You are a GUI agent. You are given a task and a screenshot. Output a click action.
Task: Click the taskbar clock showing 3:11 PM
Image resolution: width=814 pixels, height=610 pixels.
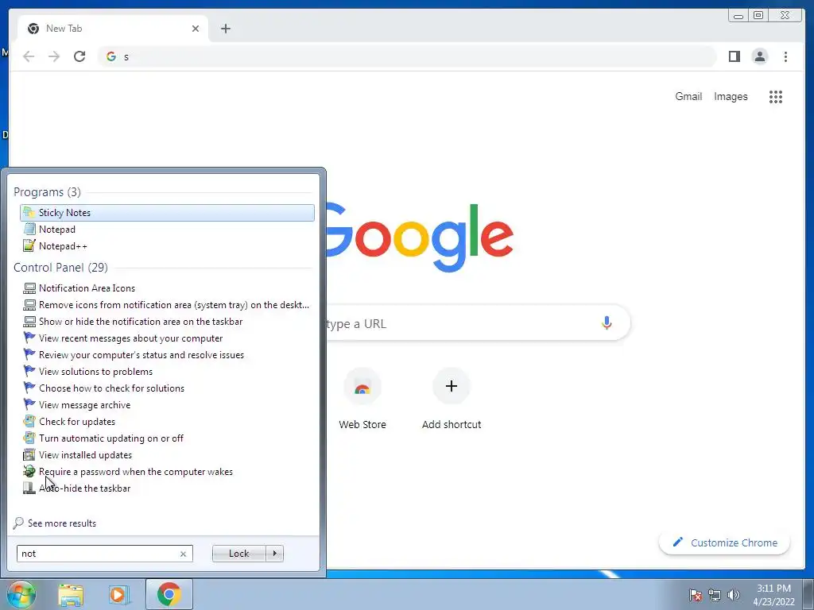(773, 595)
